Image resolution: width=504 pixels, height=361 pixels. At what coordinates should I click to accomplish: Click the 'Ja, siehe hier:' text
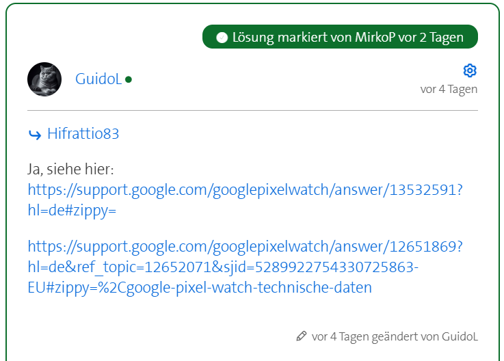pos(70,169)
